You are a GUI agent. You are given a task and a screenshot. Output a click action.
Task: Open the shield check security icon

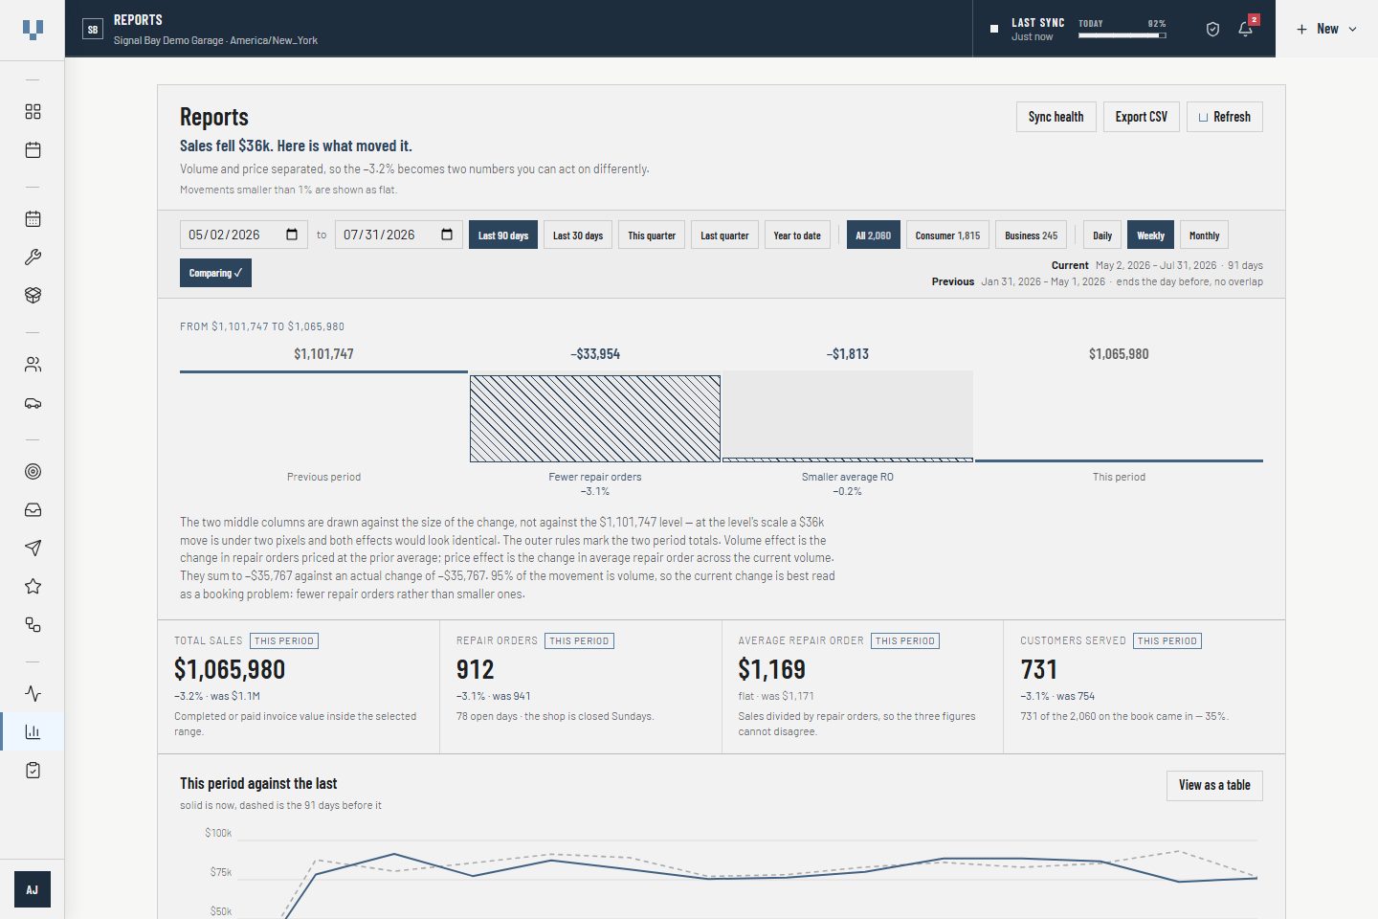pos(1212,30)
